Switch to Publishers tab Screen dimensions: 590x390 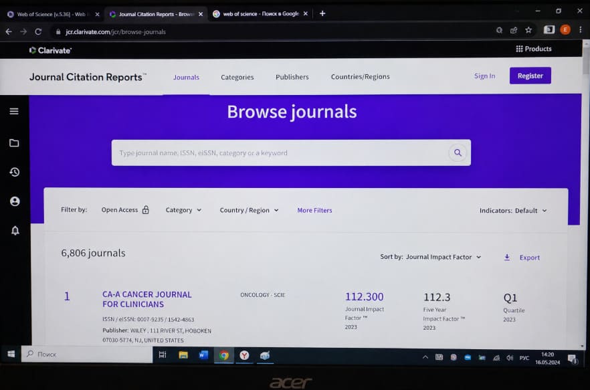coord(292,77)
